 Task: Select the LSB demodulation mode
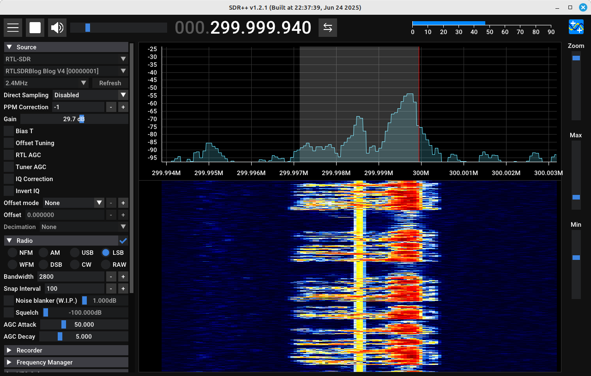[106, 253]
